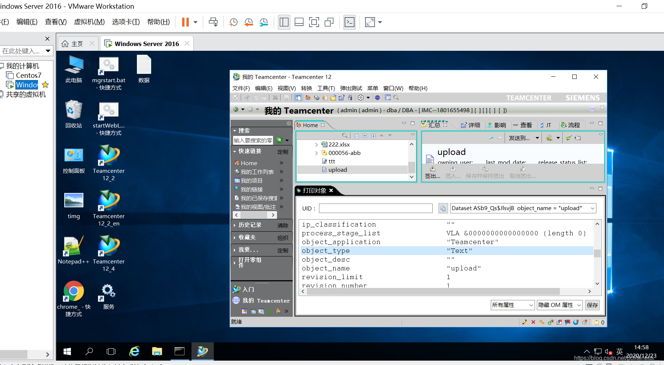Expand the 历史记录 section
The width and height of the screenshot is (664, 365).
(235, 225)
